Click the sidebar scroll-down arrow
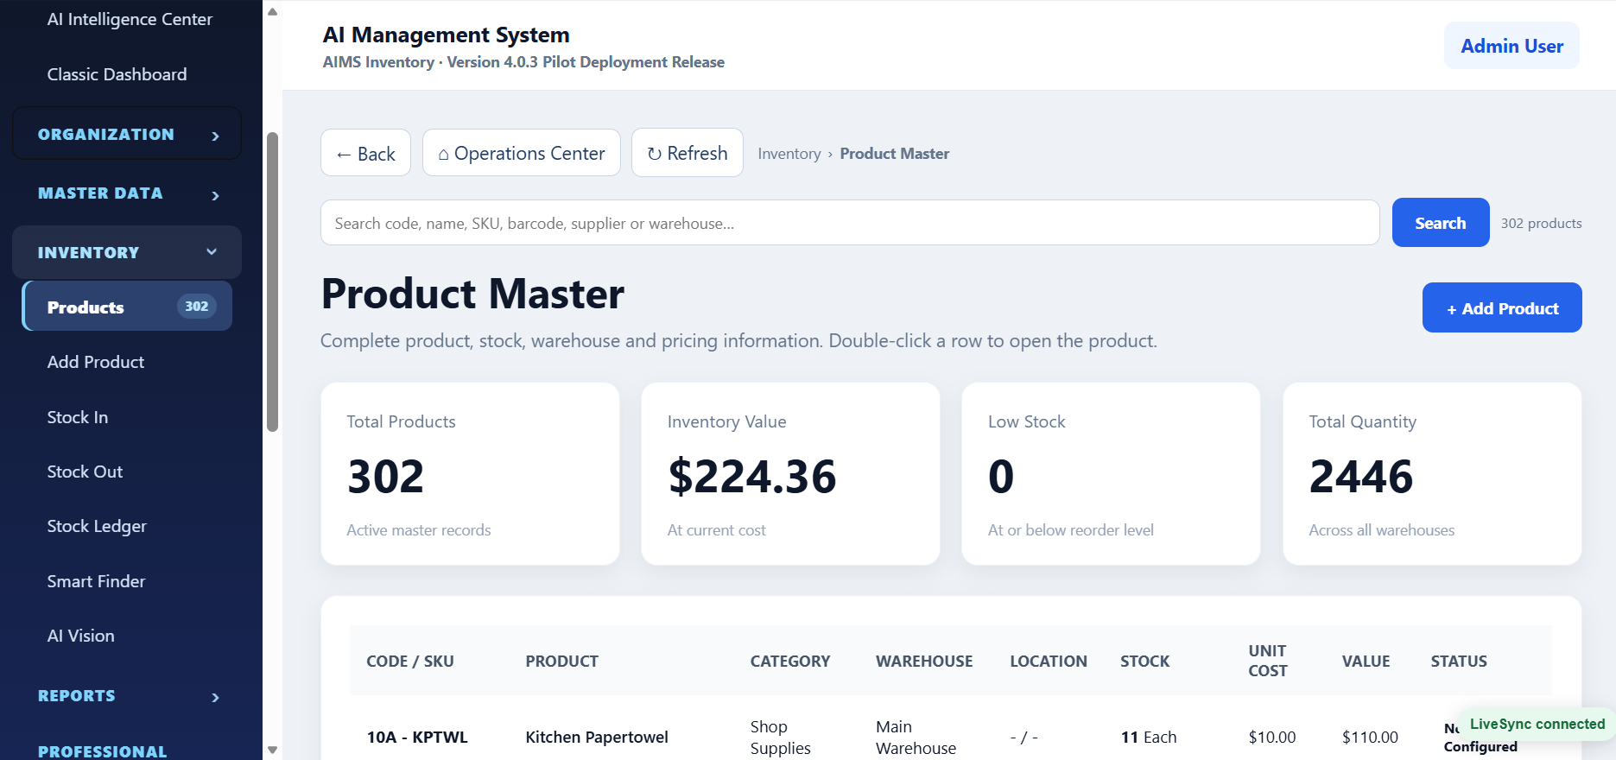The width and height of the screenshot is (1616, 760). click(x=272, y=750)
